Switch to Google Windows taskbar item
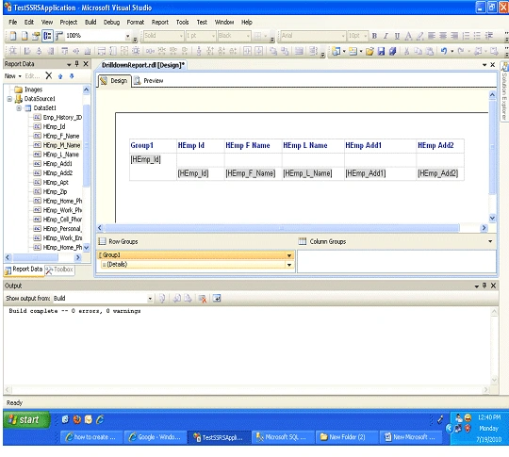This screenshot has width=509, height=457. pos(156,437)
